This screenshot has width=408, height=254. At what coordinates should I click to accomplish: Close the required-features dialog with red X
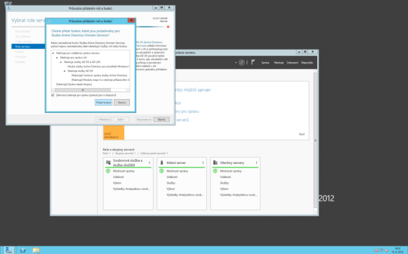(131, 20)
